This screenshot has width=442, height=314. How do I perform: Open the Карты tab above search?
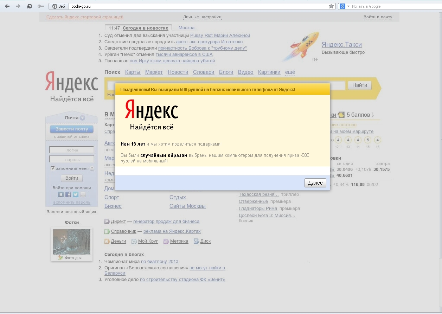133,72
